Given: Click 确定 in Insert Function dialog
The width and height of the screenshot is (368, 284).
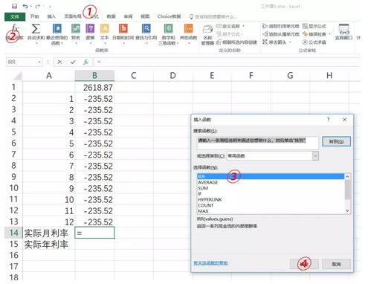Looking at the screenshot, I should [x=304, y=264].
